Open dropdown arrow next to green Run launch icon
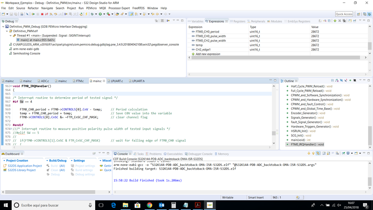The height and width of the screenshot is (210, 373). tap(104, 14)
